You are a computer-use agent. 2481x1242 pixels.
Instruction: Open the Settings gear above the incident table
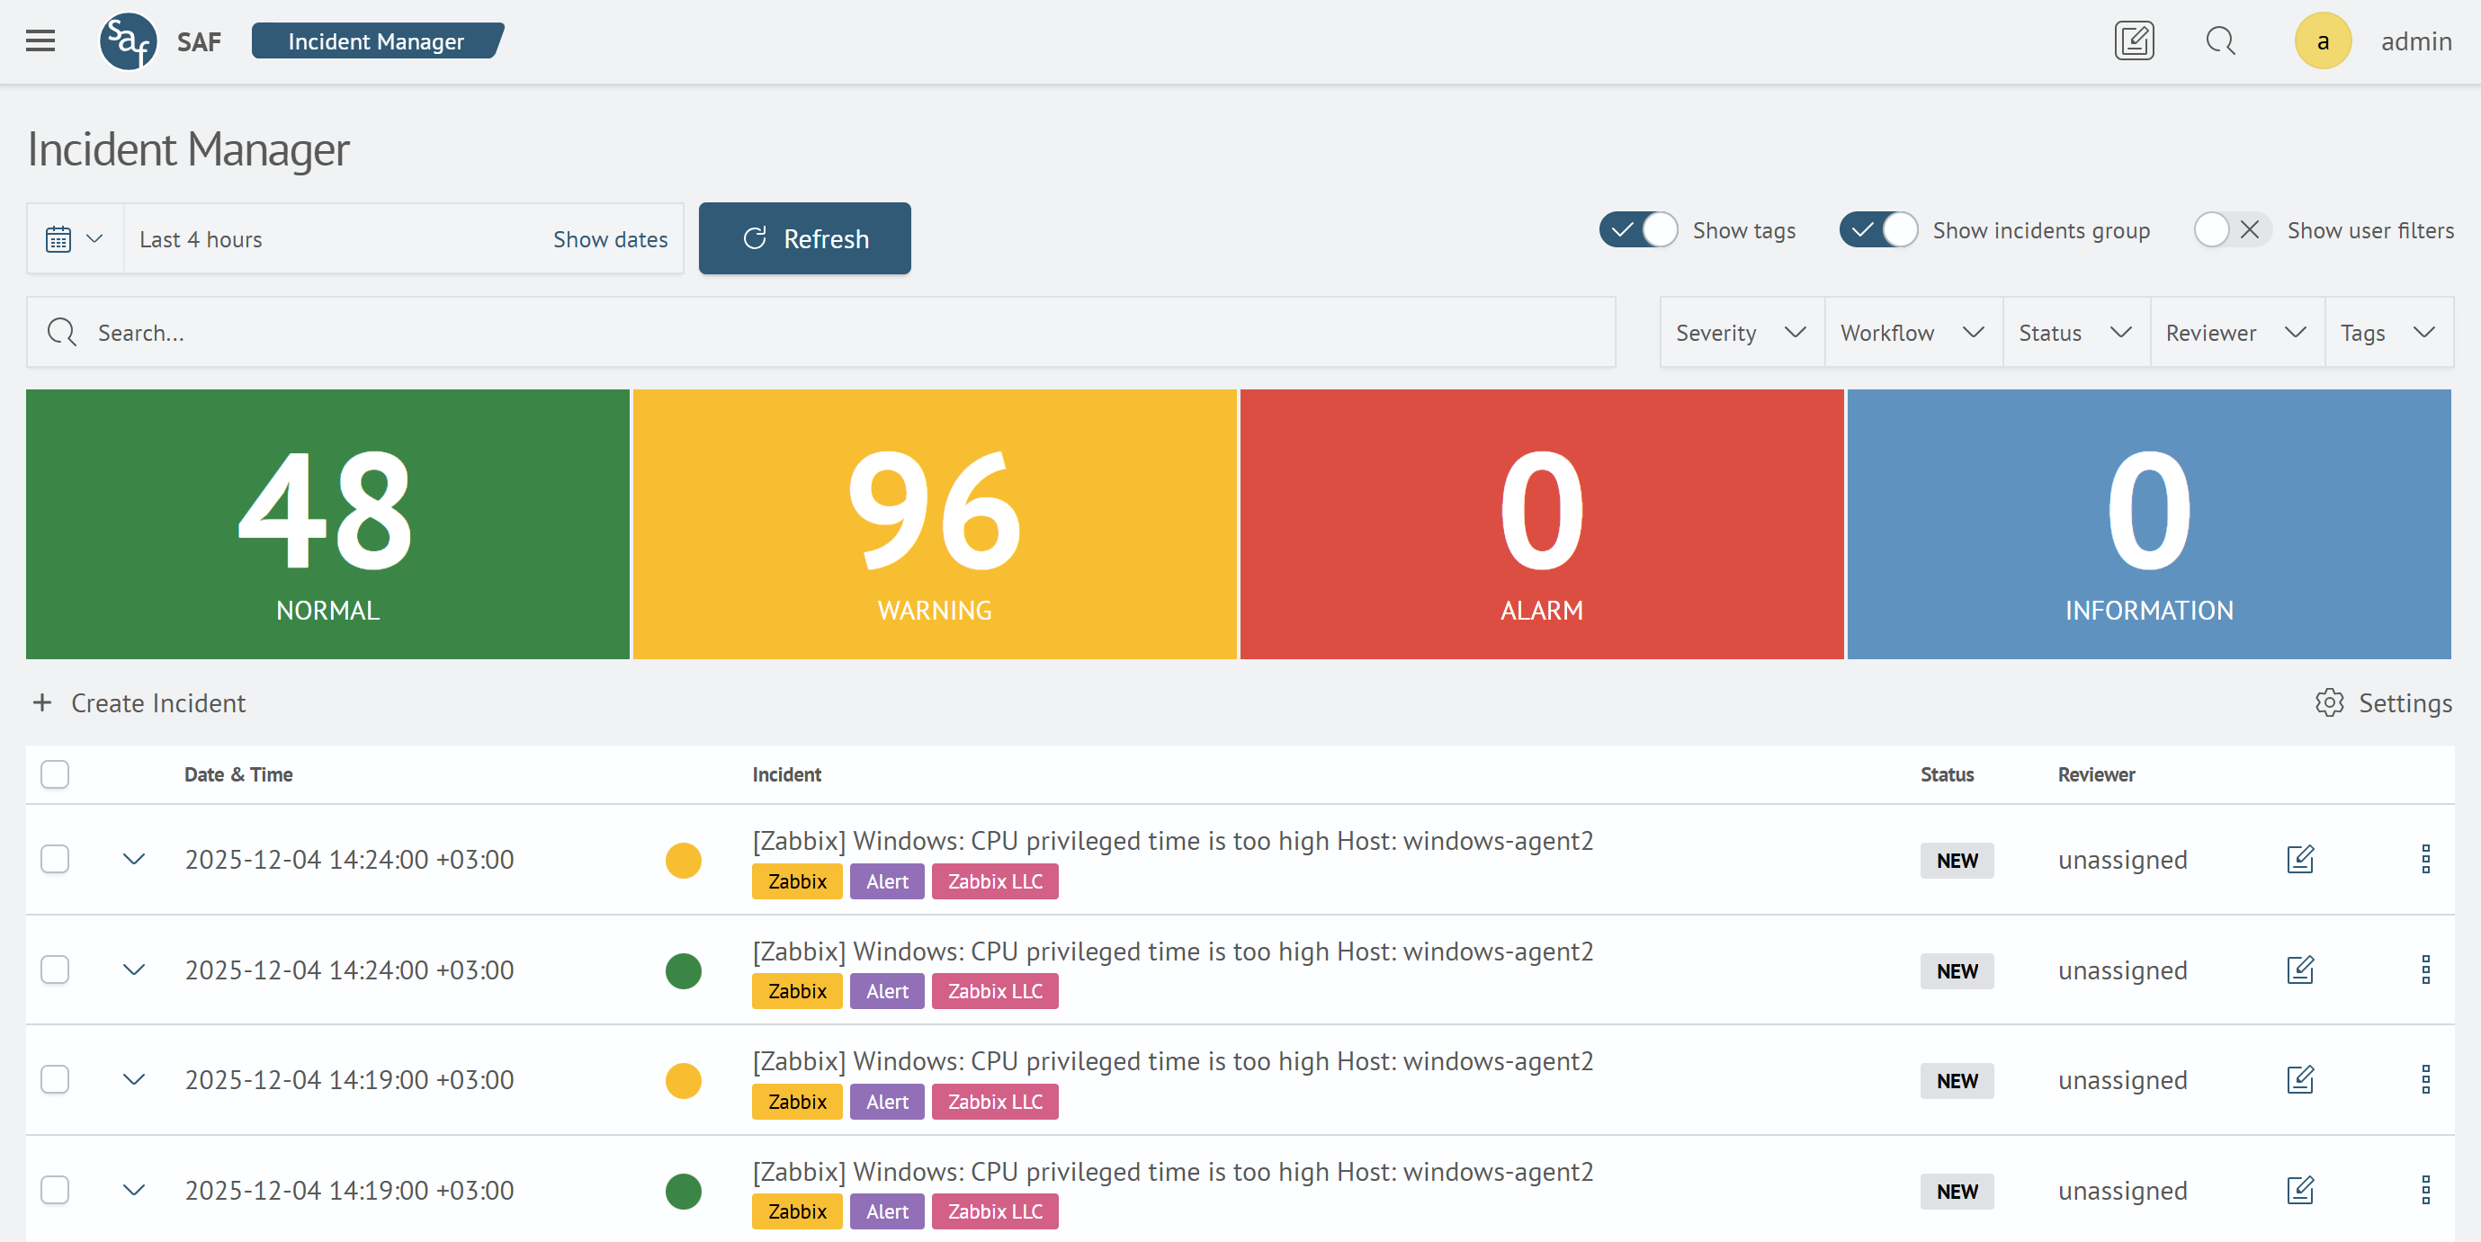coord(2330,704)
